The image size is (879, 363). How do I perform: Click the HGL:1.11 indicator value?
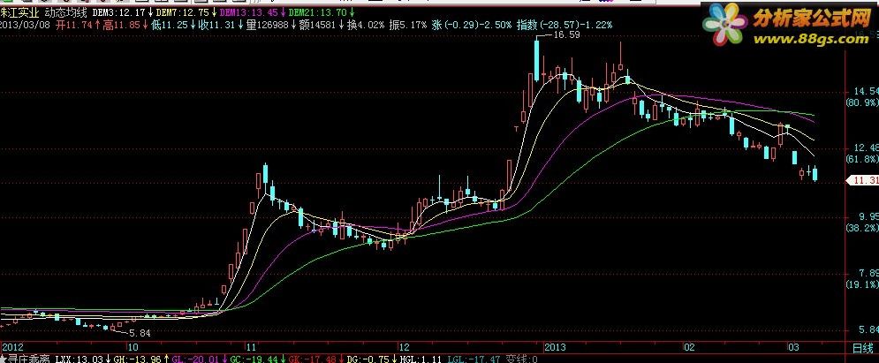pyautogui.click(x=422, y=359)
